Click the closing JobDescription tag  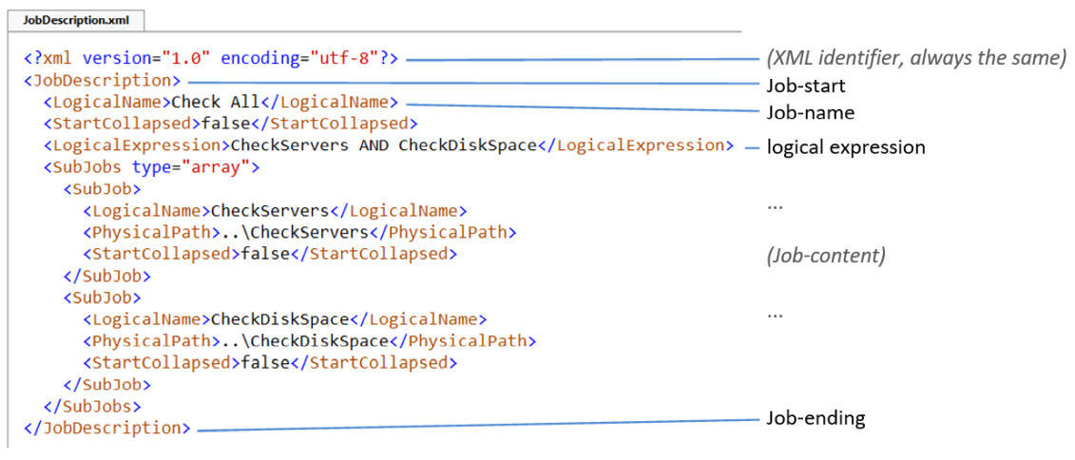pyautogui.click(x=106, y=428)
